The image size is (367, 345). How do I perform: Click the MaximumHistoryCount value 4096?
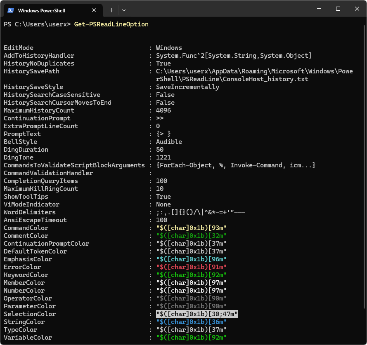pyautogui.click(x=163, y=110)
